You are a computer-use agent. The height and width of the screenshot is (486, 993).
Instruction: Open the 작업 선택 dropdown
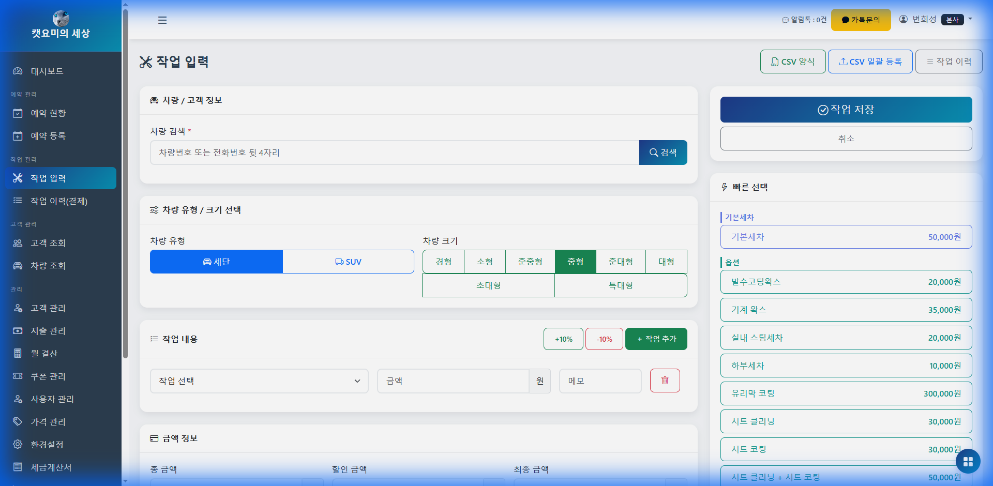pyautogui.click(x=259, y=381)
